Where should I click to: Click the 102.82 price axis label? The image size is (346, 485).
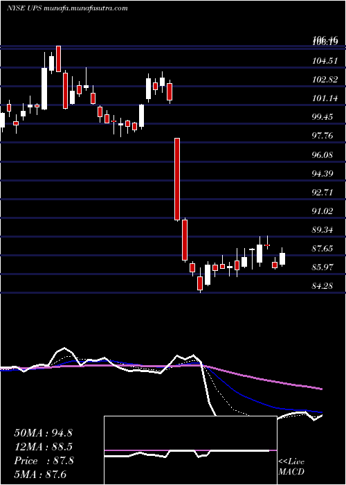pyautogui.click(x=325, y=80)
